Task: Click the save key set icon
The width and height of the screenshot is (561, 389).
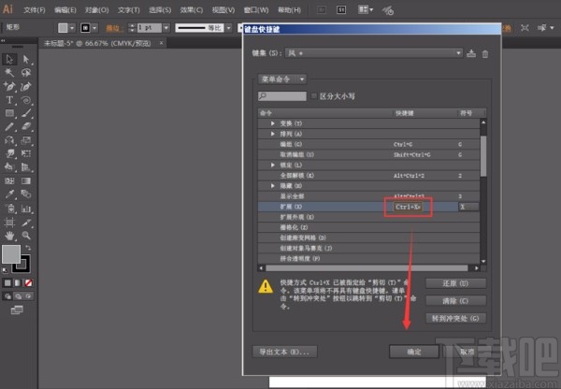Action: click(x=471, y=53)
